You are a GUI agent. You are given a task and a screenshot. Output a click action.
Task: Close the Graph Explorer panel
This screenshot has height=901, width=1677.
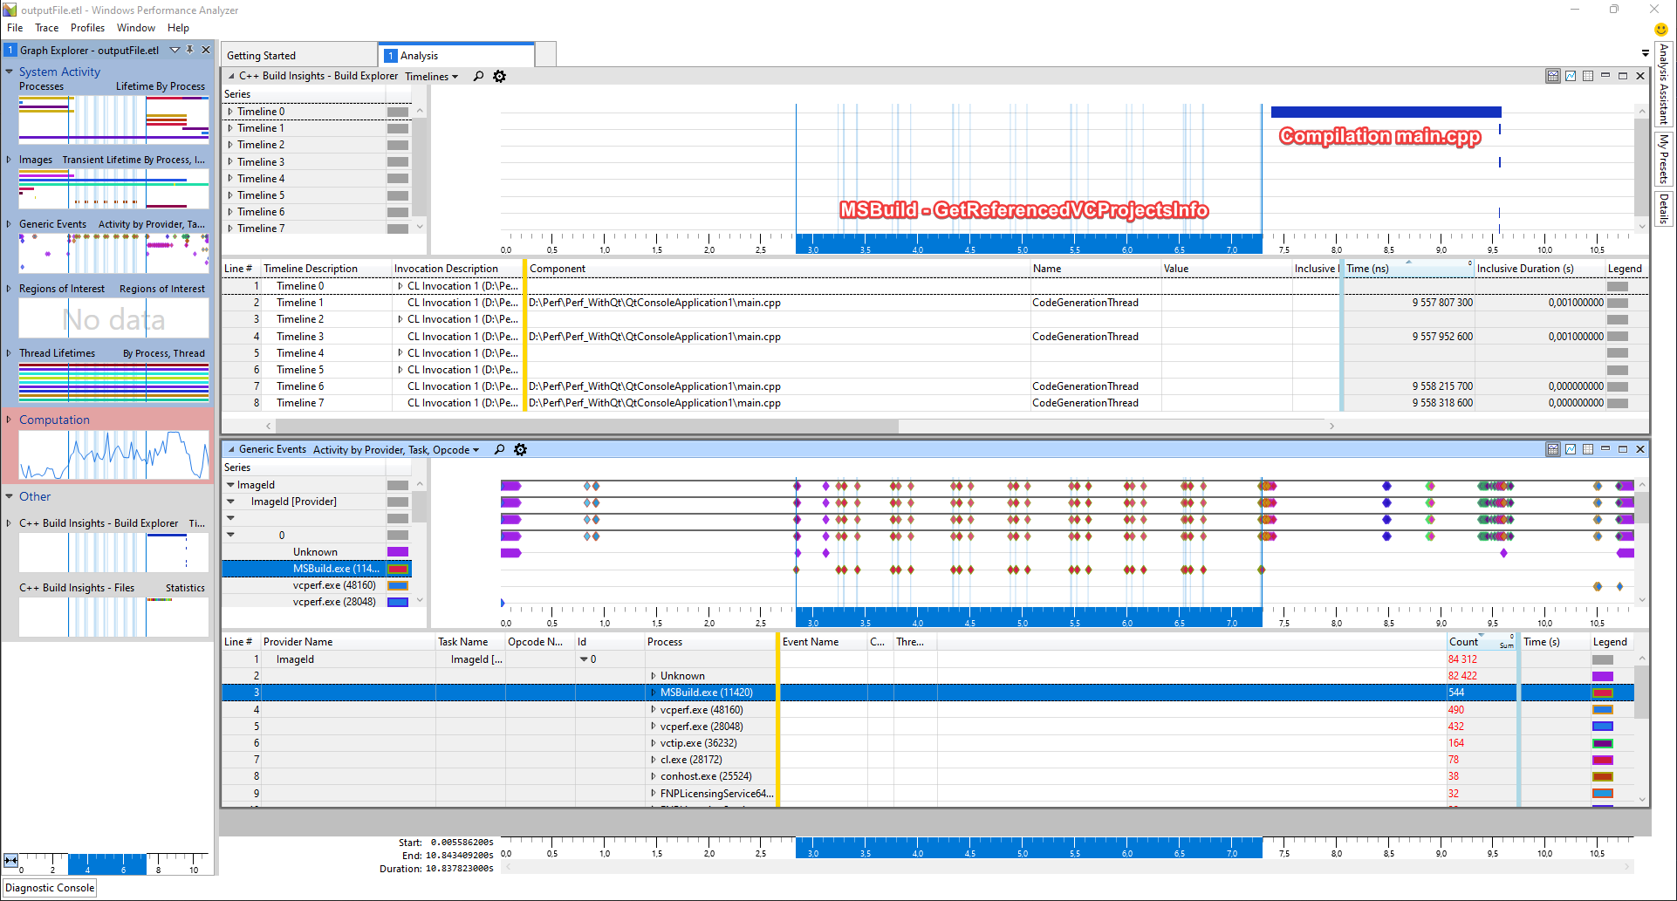coord(206,50)
